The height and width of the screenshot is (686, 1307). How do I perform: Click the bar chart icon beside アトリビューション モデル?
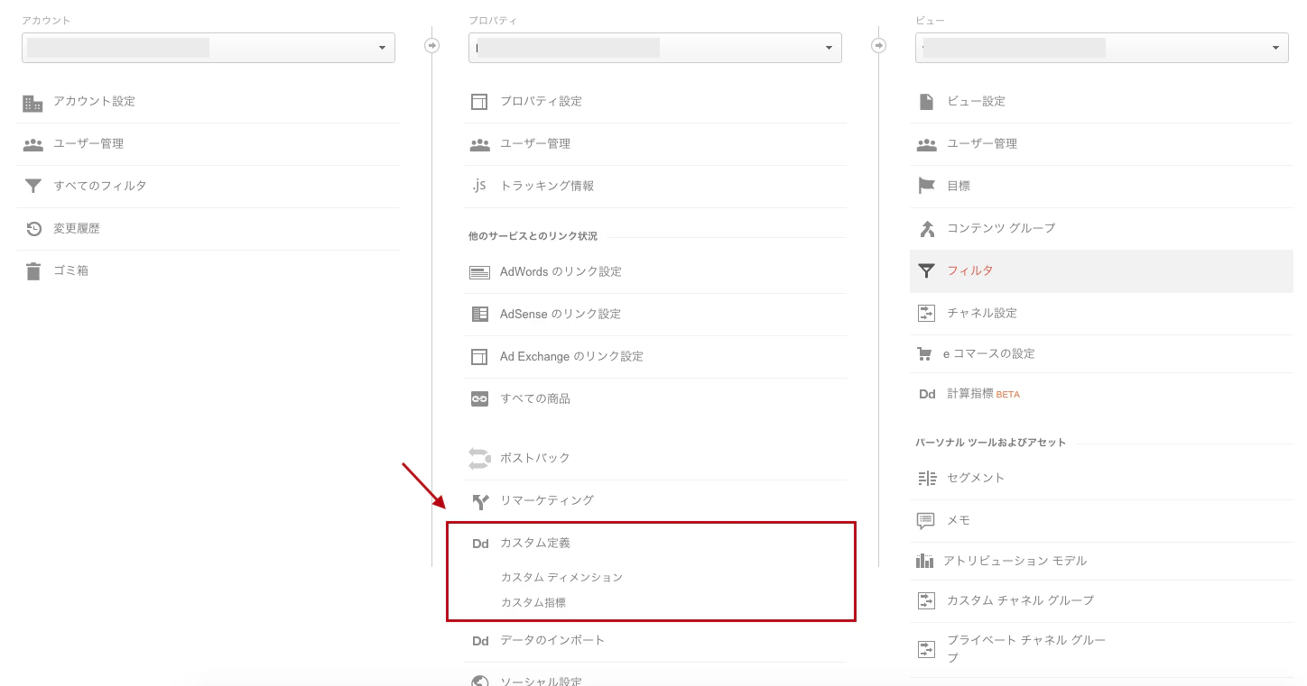(924, 561)
